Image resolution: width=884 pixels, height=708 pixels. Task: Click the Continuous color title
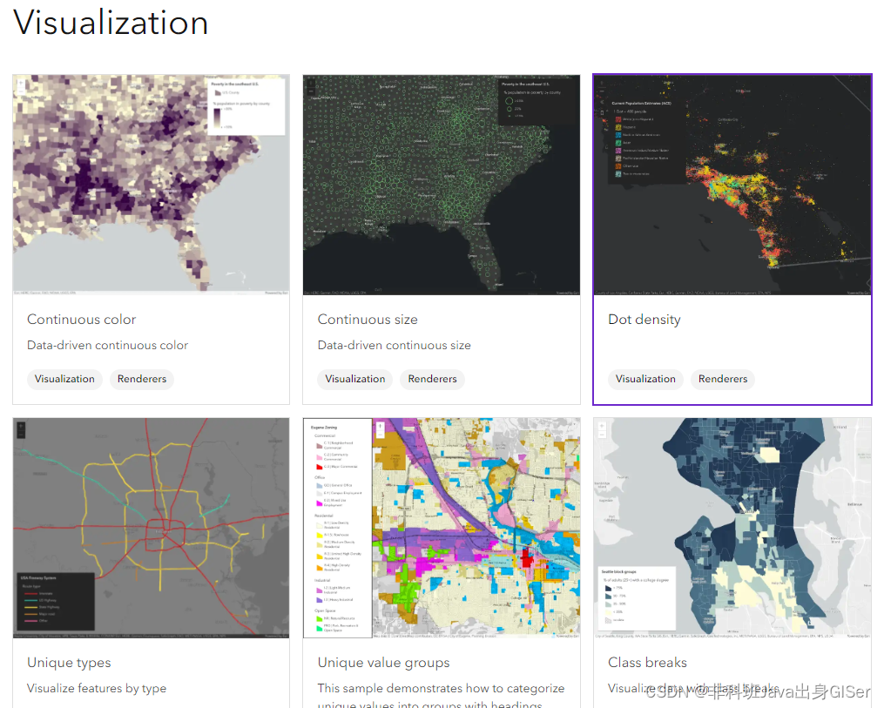82,320
